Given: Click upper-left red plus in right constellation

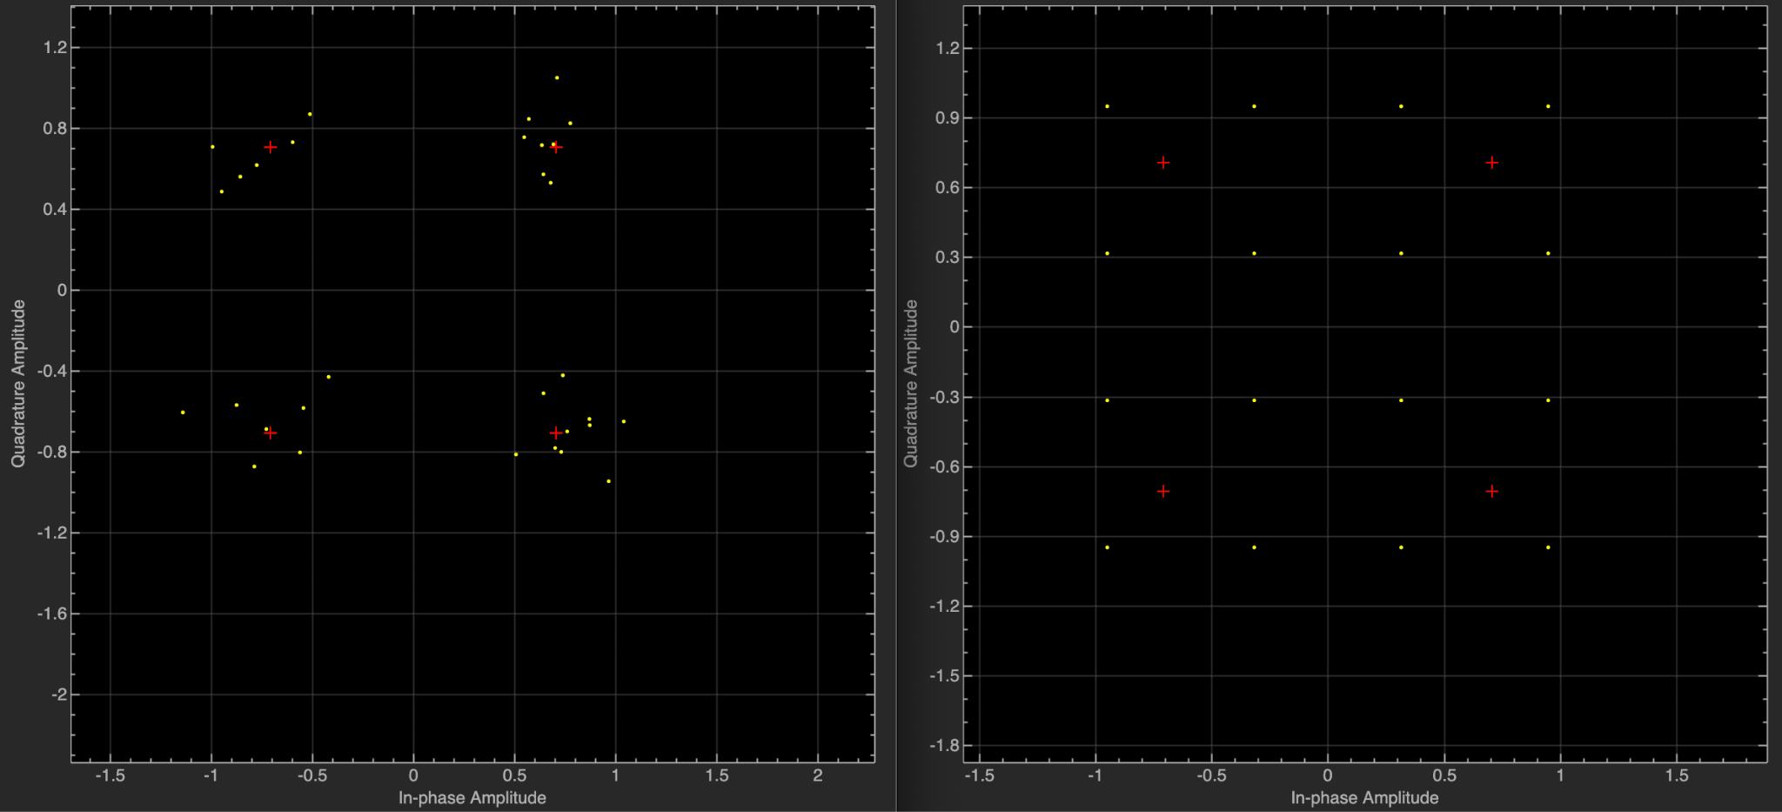Looking at the screenshot, I should [x=1163, y=163].
